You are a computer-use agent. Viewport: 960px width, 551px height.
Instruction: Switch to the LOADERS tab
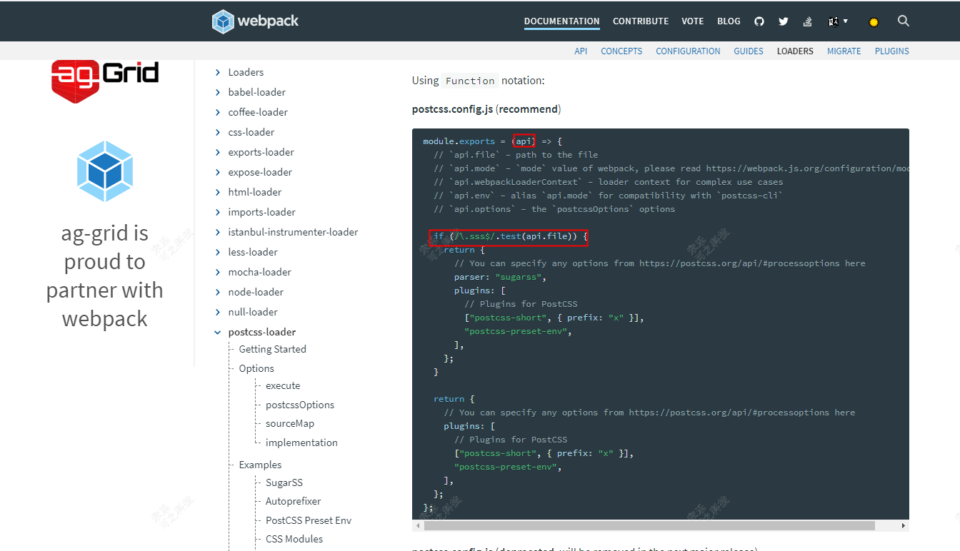[795, 51]
